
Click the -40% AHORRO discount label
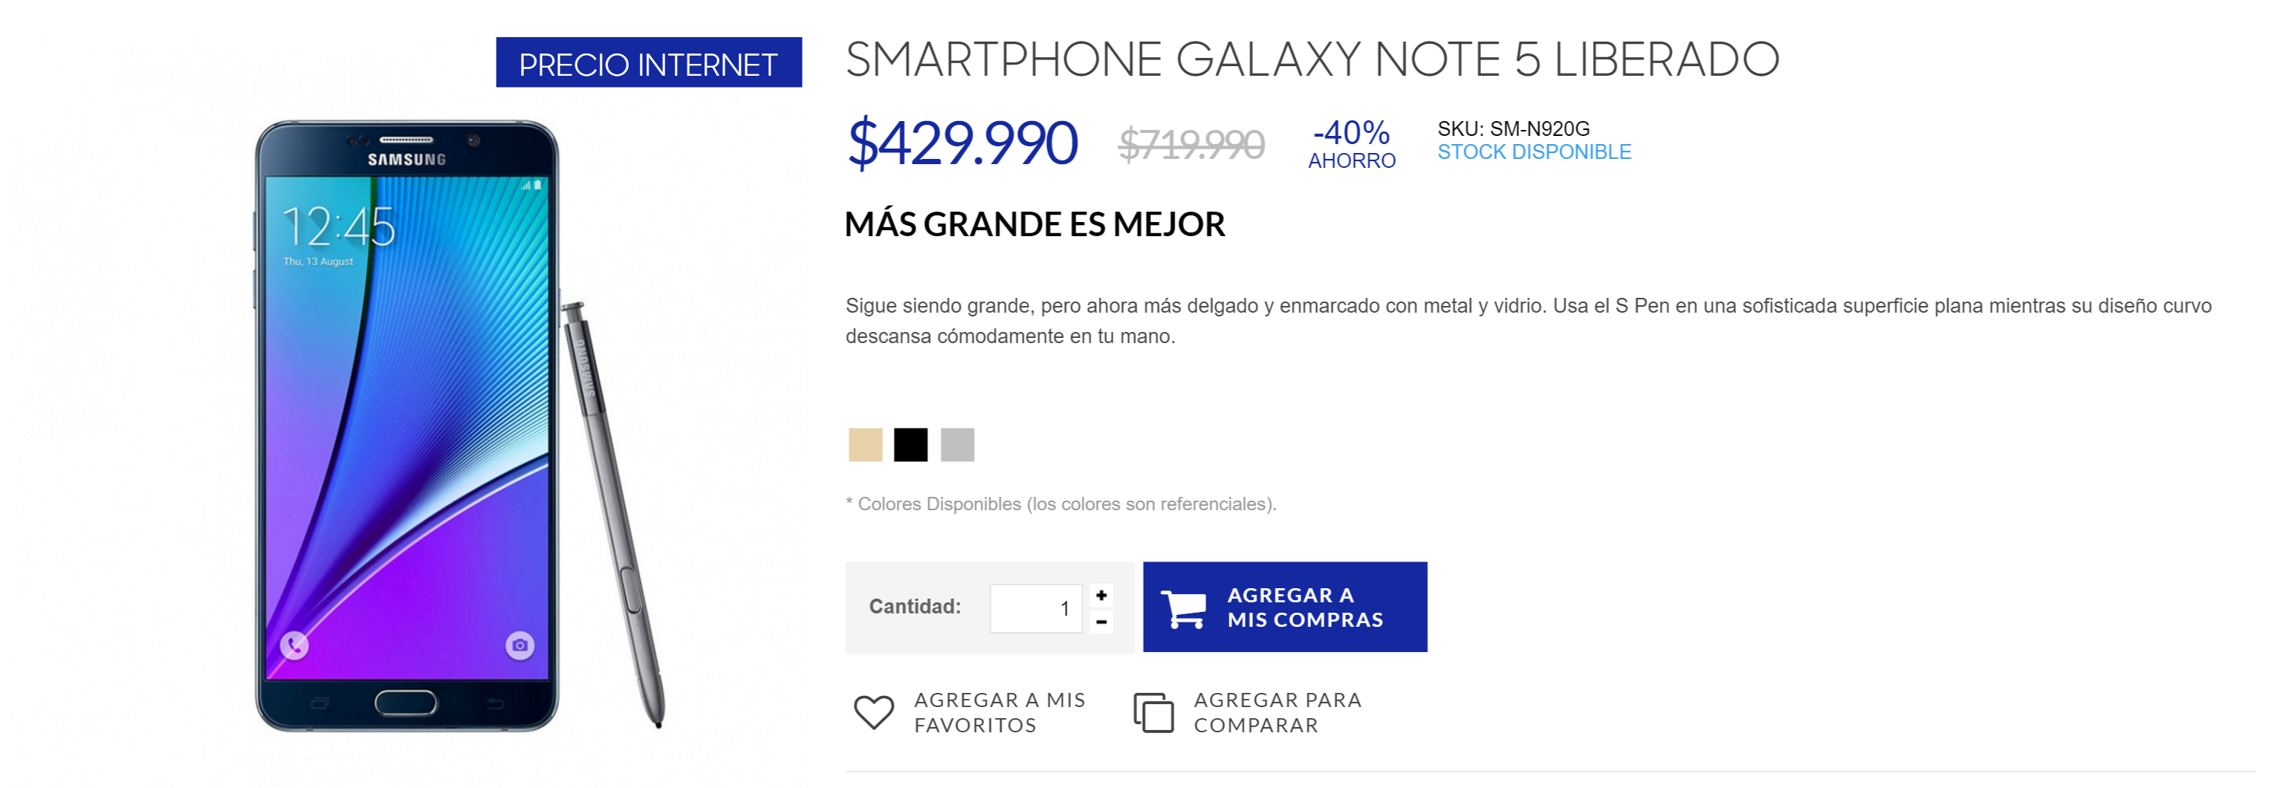(x=1352, y=145)
